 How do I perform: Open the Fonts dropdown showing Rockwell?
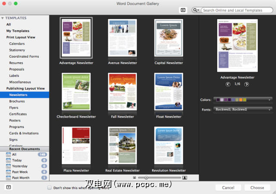(x=243, y=110)
